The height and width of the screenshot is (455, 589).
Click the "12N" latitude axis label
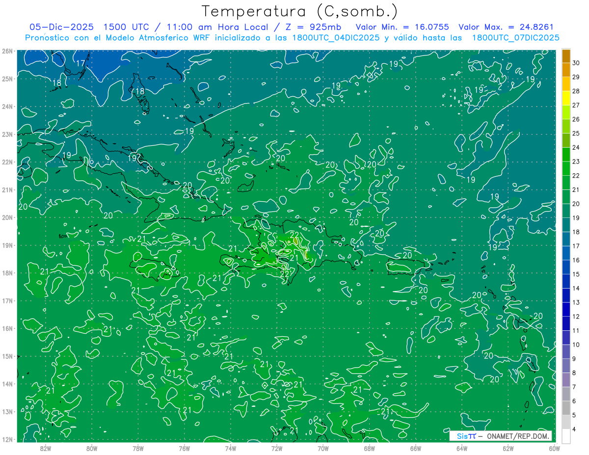7,439
